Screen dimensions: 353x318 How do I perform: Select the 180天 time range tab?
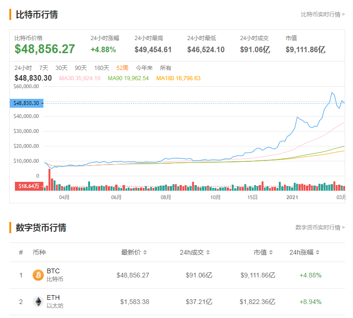coord(102,68)
